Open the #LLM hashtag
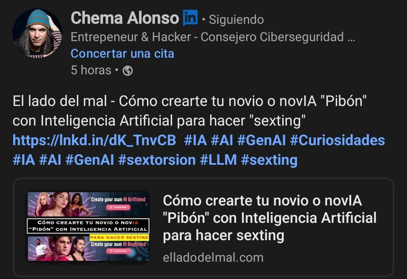 coord(218,160)
